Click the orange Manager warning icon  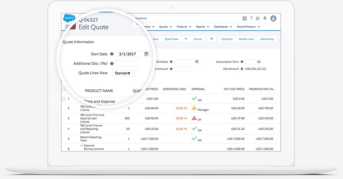click(x=194, y=108)
